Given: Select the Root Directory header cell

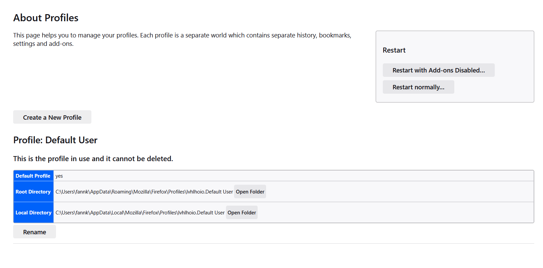Looking at the screenshot, I should click(x=33, y=191).
